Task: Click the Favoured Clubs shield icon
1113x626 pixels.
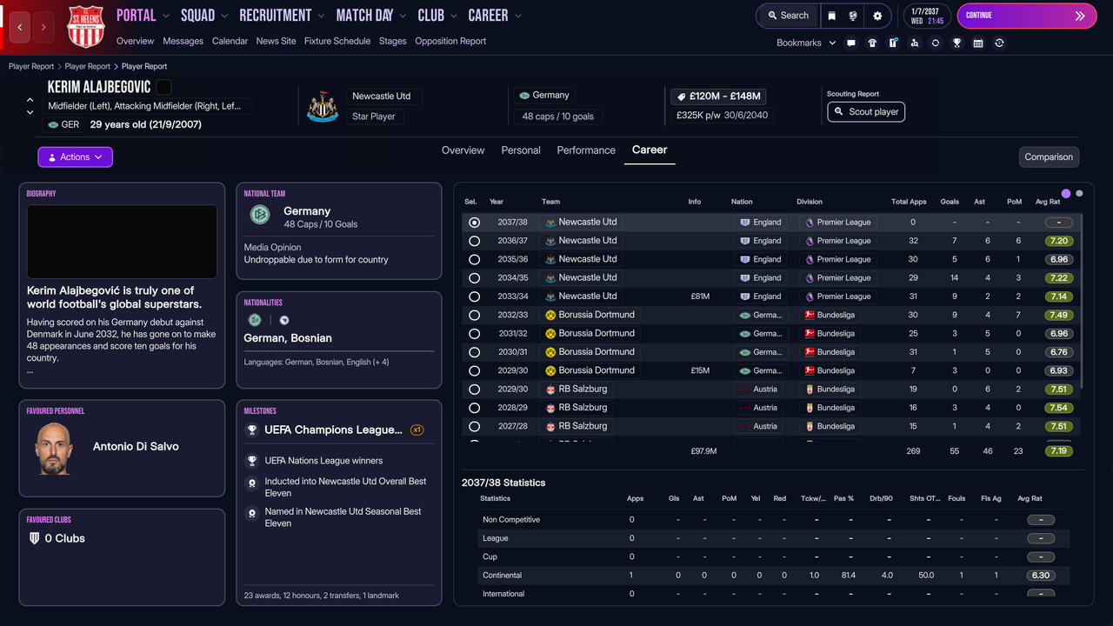Action: pyautogui.click(x=34, y=538)
